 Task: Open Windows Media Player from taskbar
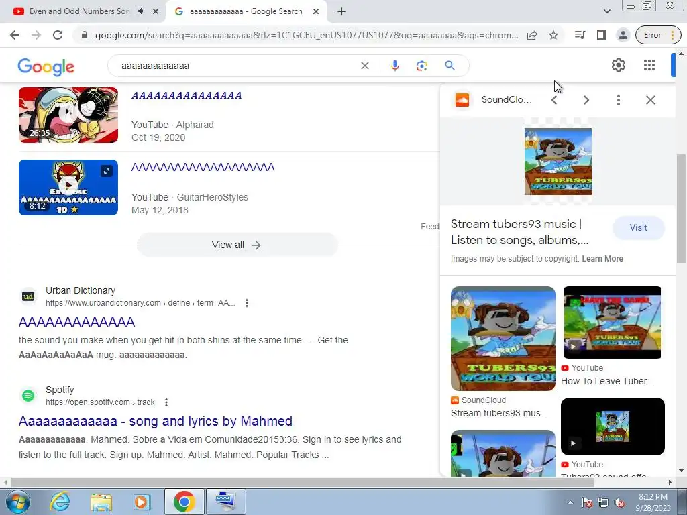142,502
